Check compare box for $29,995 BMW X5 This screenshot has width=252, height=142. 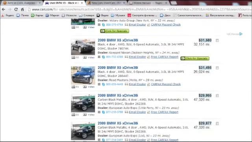click(x=217, y=95)
